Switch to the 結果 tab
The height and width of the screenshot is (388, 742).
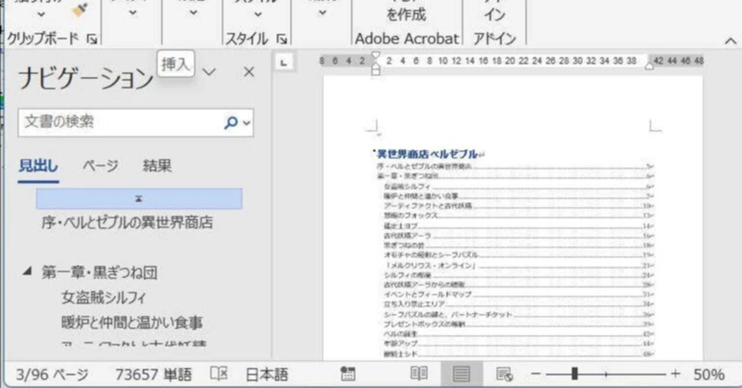pyautogui.click(x=157, y=166)
